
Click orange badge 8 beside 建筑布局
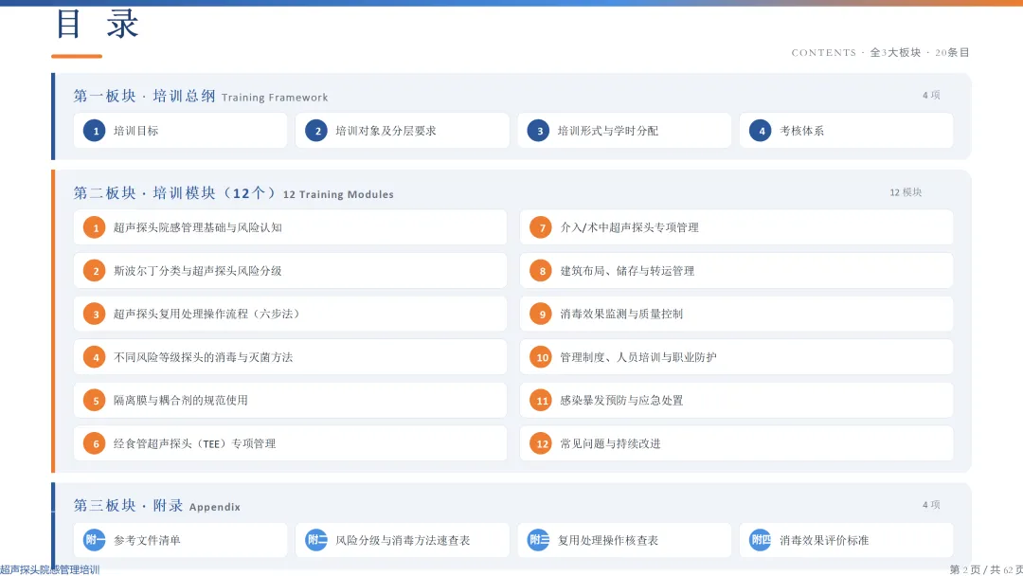click(x=541, y=271)
